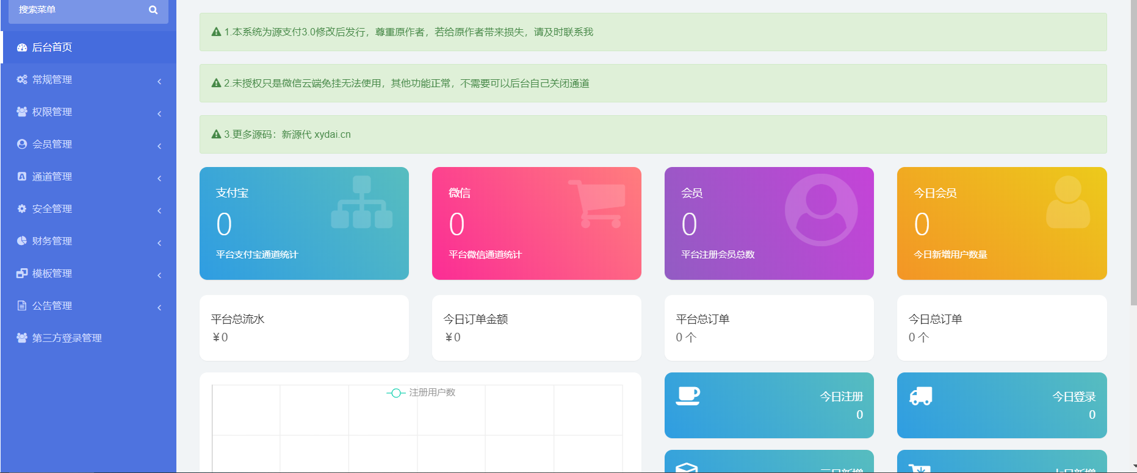
Task: Open the 通道管理 menu
Action: coord(89,177)
